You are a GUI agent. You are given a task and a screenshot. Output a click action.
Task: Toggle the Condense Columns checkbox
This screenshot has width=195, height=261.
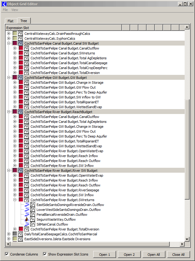[7, 254]
